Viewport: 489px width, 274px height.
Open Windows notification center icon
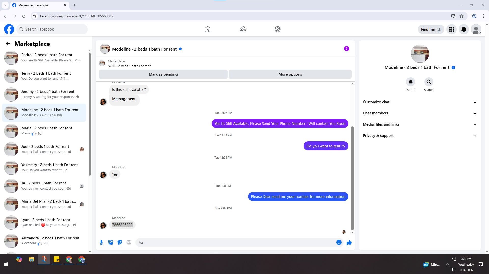(x=481, y=264)
